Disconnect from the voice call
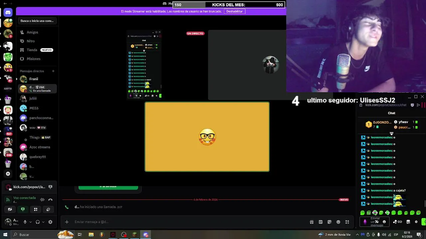426x239 pixels. point(50,199)
